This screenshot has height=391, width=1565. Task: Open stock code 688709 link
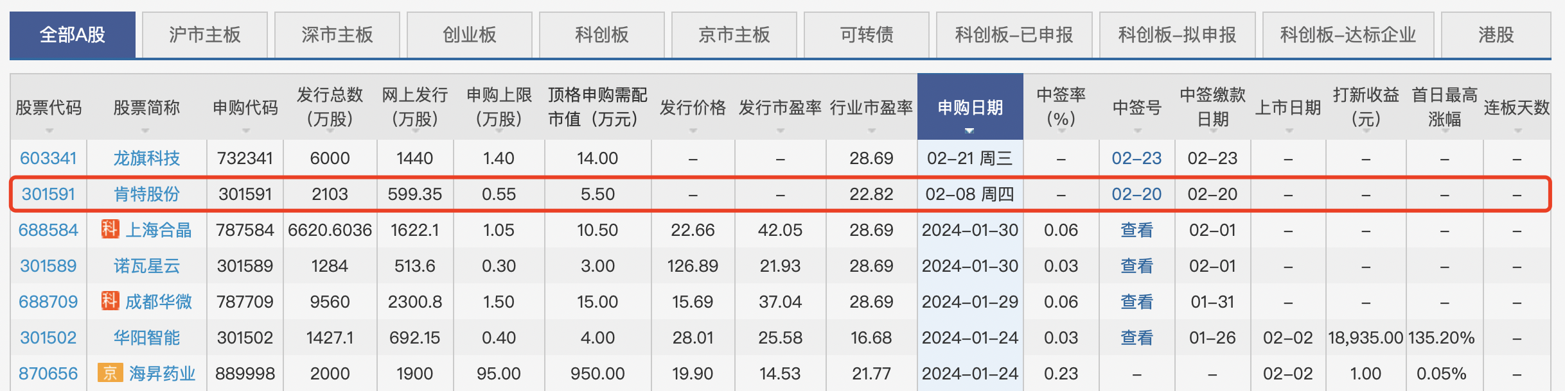[x=48, y=302]
